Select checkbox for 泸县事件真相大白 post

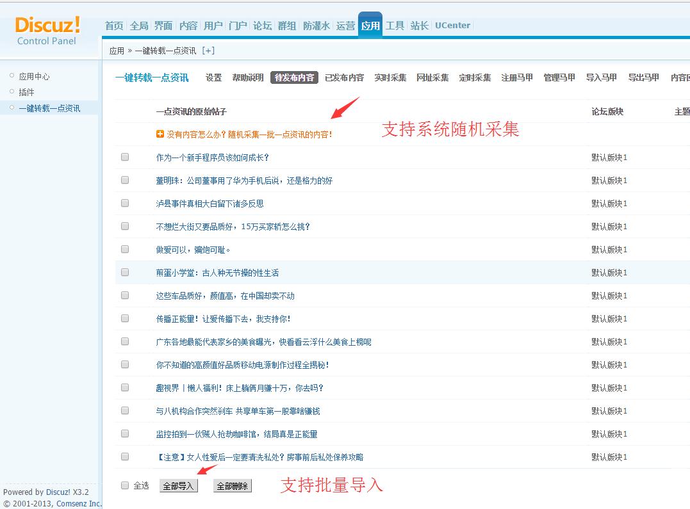[x=125, y=203]
